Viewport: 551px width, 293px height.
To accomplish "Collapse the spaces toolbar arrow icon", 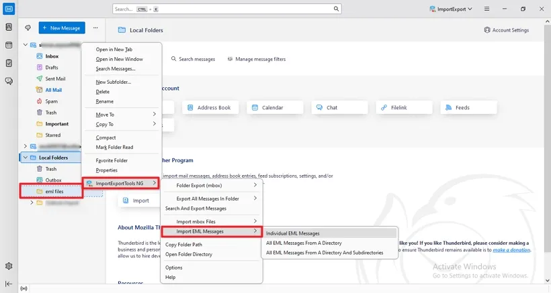I will click(x=9, y=284).
